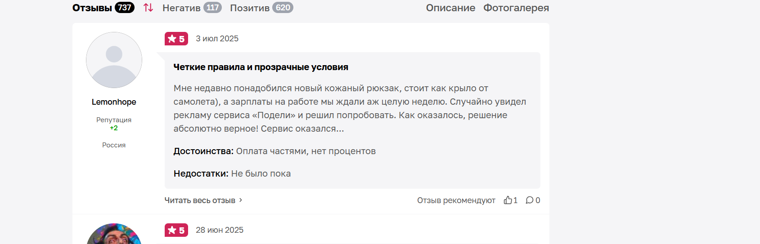Click the Читать весь отзыв link
760x244 pixels.
(200, 200)
